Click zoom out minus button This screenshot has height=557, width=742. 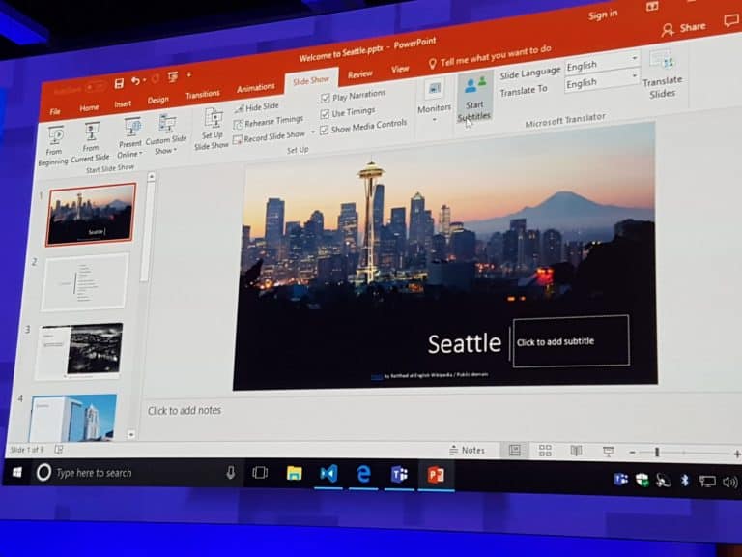coord(632,453)
